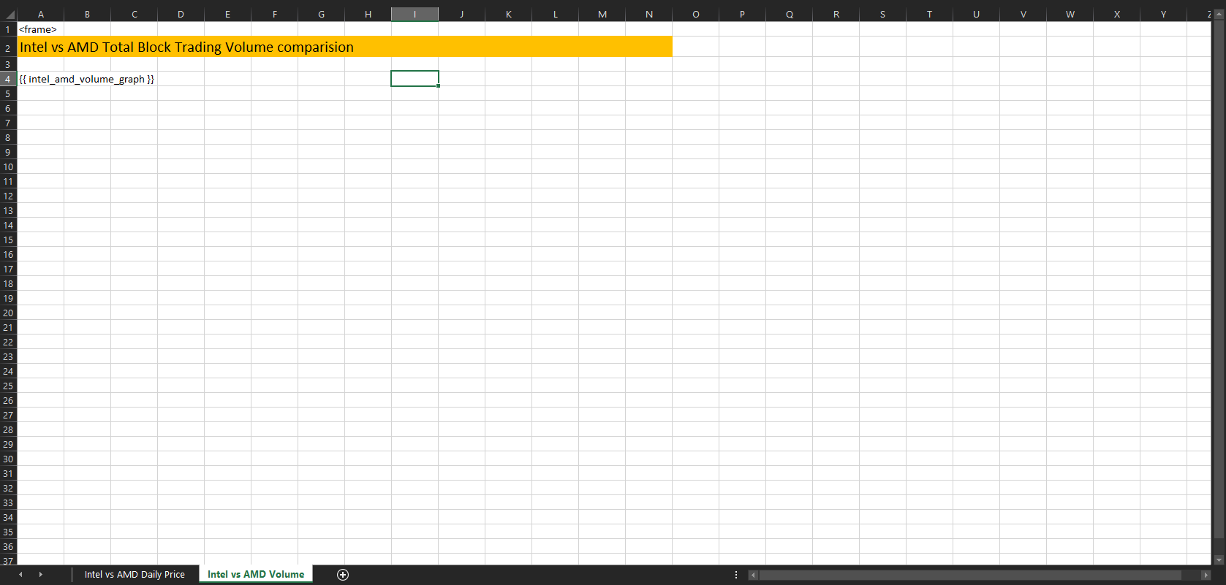Click the vertical scrollbar track

pos(1219,285)
